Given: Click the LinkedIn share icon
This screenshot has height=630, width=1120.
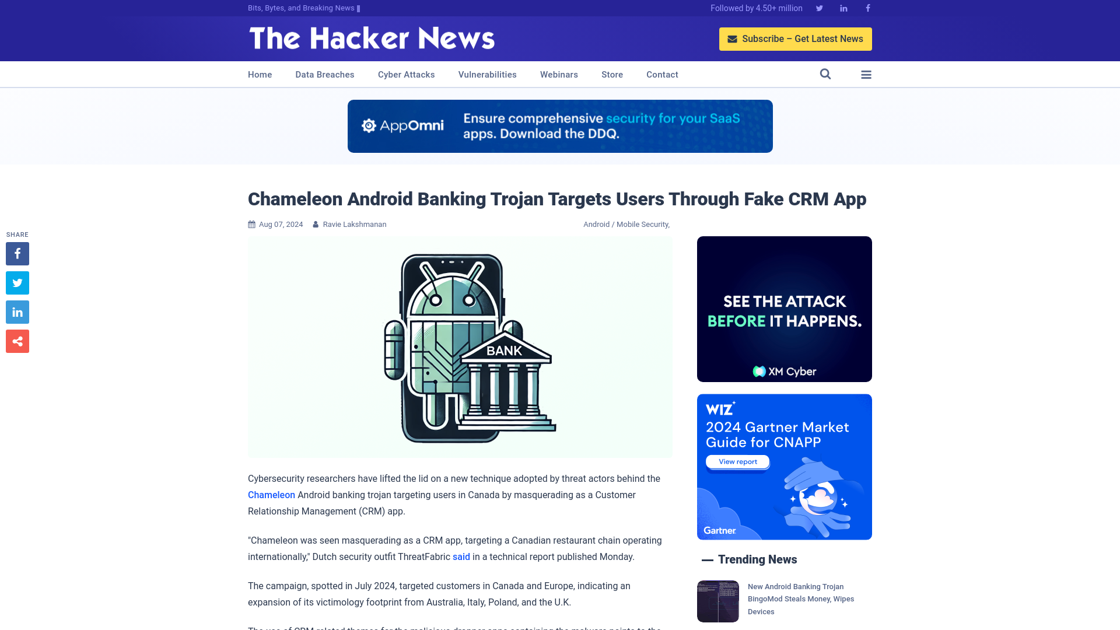Looking at the screenshot, I should tap(17, 312).
